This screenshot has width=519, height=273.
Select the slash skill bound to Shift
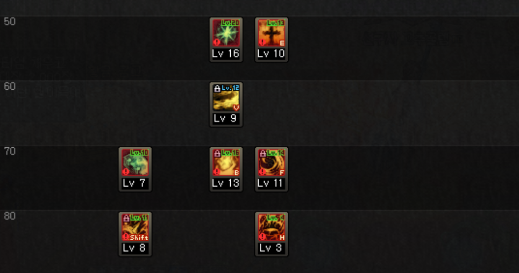(x=135, y=227)
